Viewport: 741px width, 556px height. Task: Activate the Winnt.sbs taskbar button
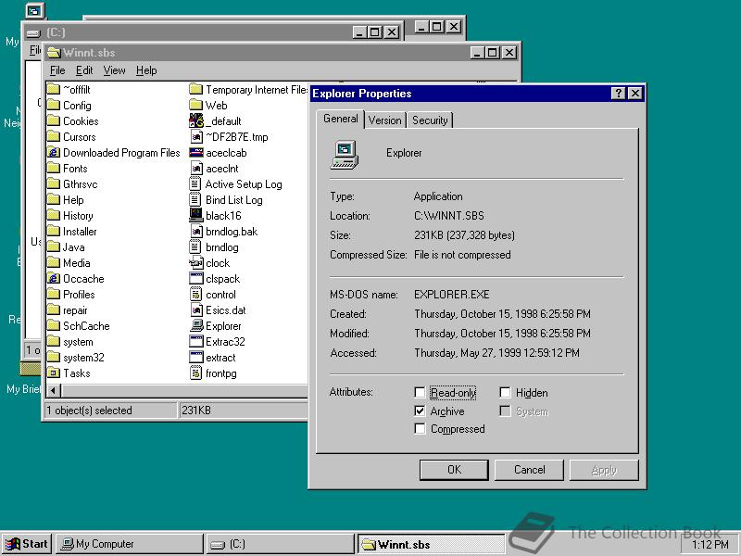click(x=431, y=544)
